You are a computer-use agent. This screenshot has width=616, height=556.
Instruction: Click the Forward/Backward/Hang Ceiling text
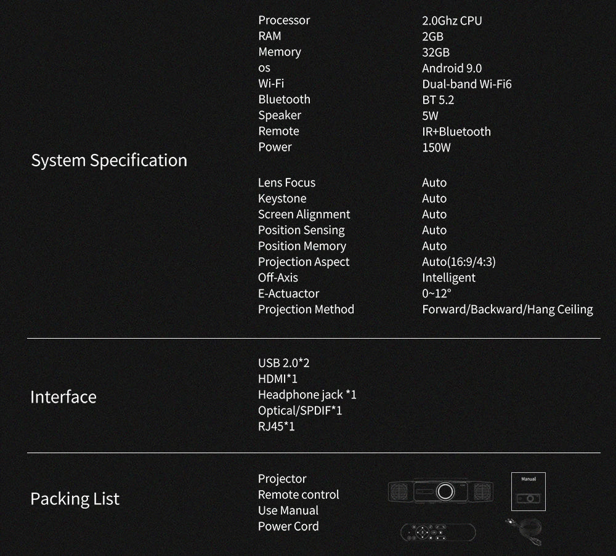tap(507, 309)
